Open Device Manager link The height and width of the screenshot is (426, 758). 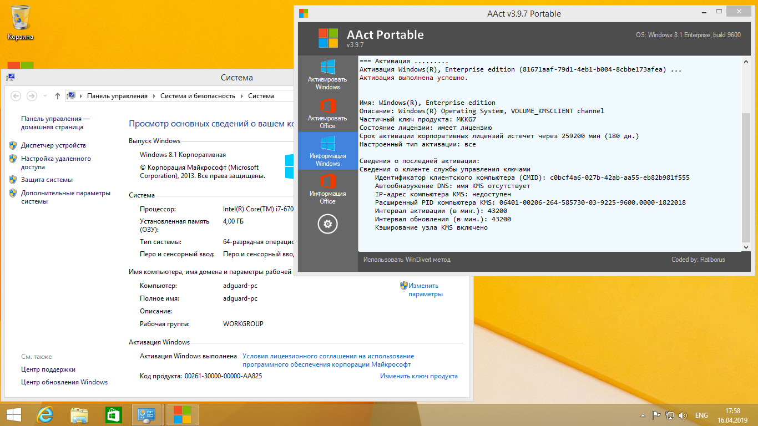[53, 145]
